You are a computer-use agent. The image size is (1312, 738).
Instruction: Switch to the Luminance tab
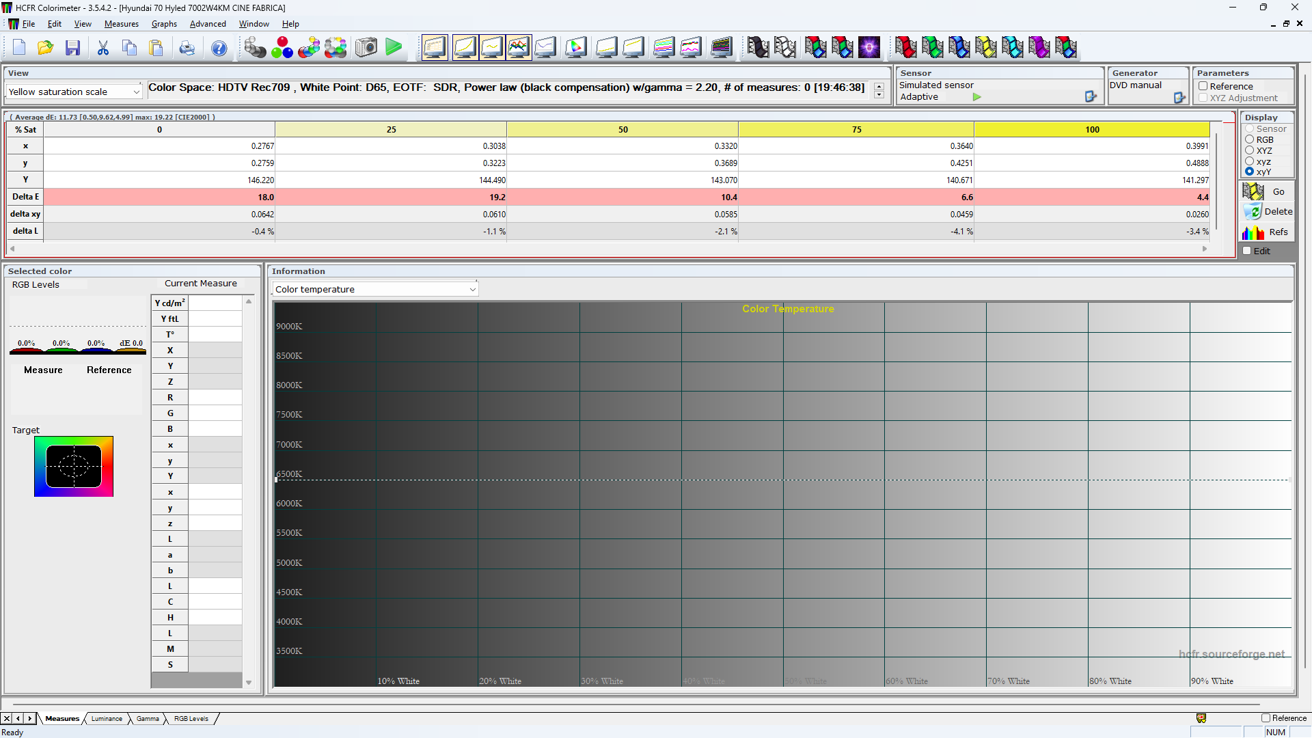[106, 718]
